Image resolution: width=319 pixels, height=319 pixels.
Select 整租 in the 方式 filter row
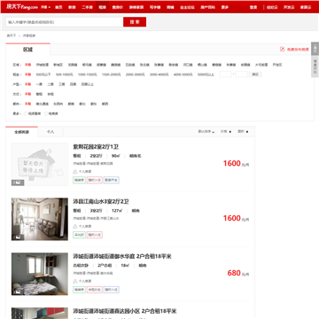click(x=39, y=94)
